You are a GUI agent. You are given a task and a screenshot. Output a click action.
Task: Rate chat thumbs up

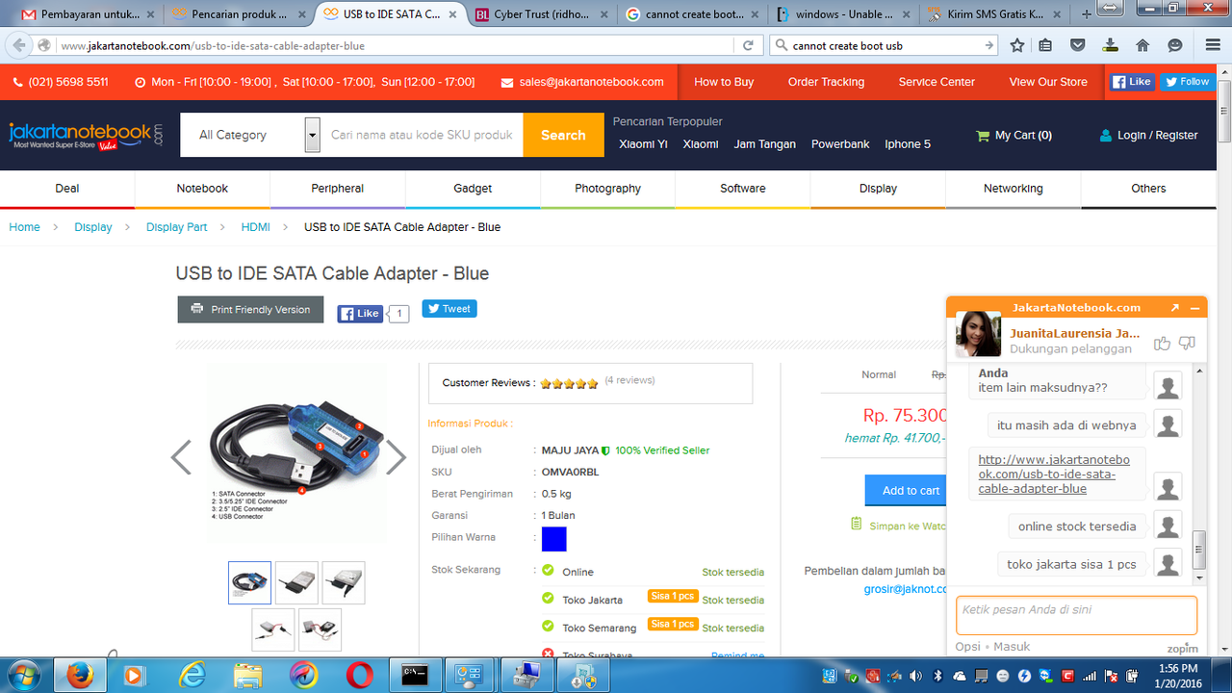click(x=1162, y=343)
